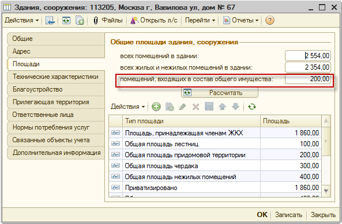The height and width of the screenshot is (224, 342).
Task: Expand the Перейти dropdown
Action: point(200,21)
